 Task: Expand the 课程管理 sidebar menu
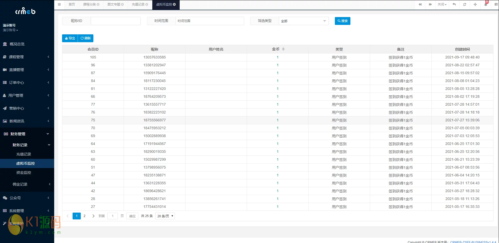pyautogui.click(x=27, y=57)
